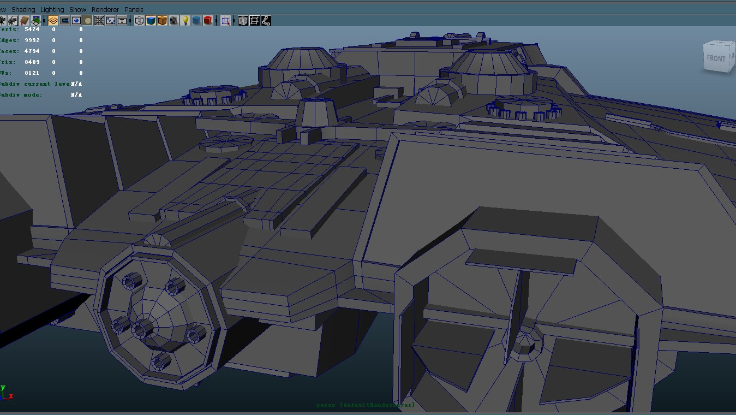The height and width of the screenshot is (415, 736).
Task: Switch to wireframe display mode
Action: tap(139, 21)
